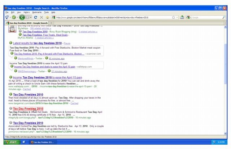Open the '166 related articles' link

(x=40, y=28)
